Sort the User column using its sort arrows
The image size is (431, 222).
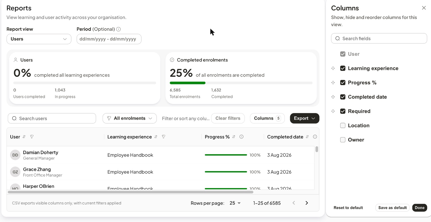click(x=24, y=137)
